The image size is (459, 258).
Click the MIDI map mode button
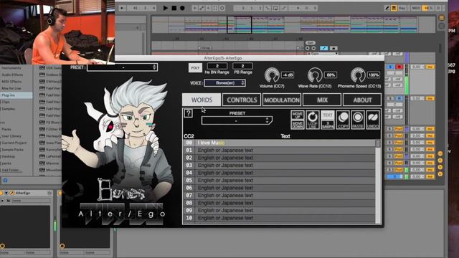pos(416,8)
